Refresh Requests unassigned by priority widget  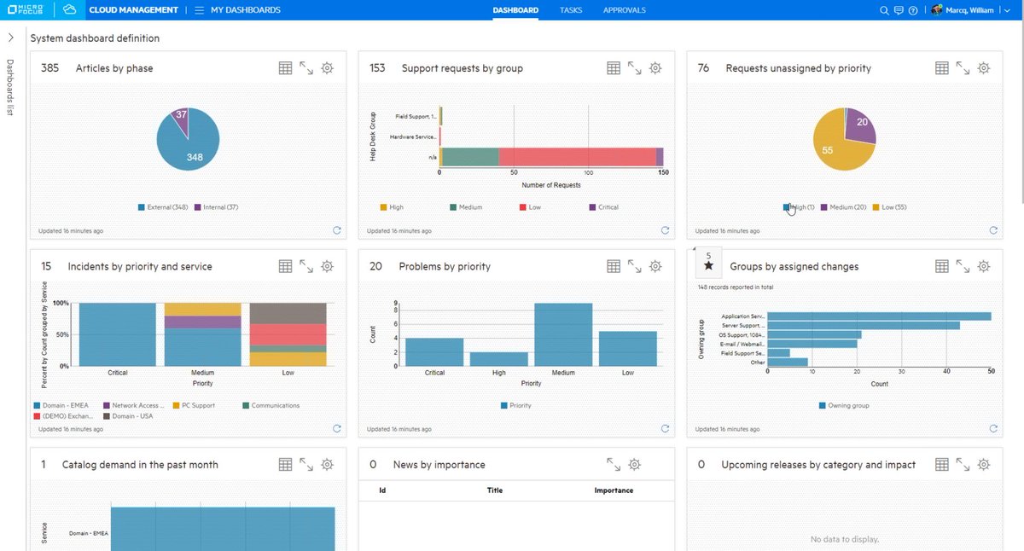point(993,230)
